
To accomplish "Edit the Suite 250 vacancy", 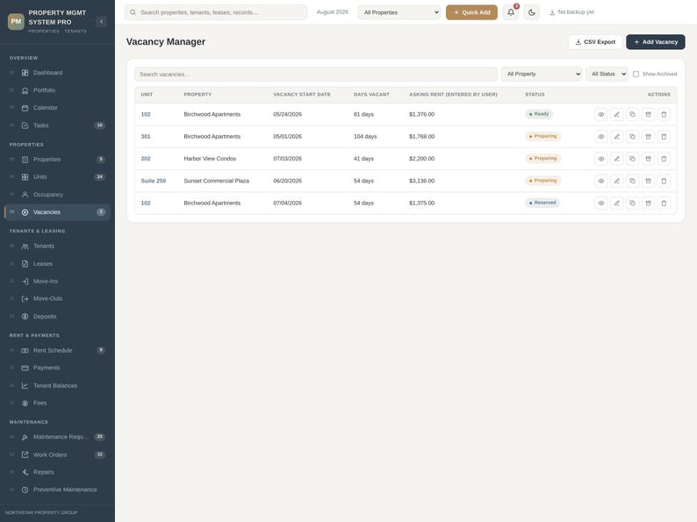I will click(x=616, y=181).
